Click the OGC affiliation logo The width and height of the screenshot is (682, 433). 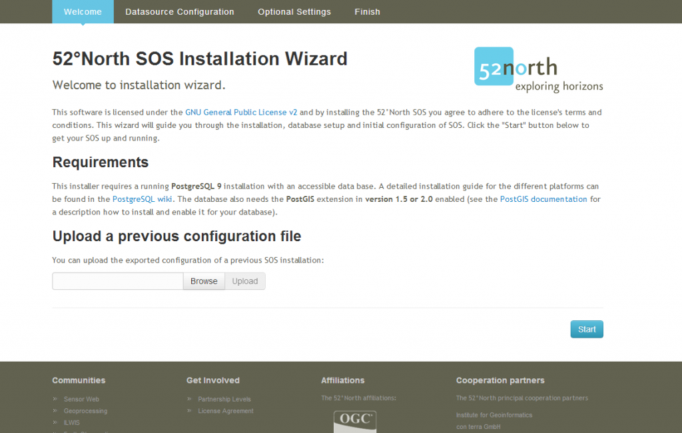point(355,422)
